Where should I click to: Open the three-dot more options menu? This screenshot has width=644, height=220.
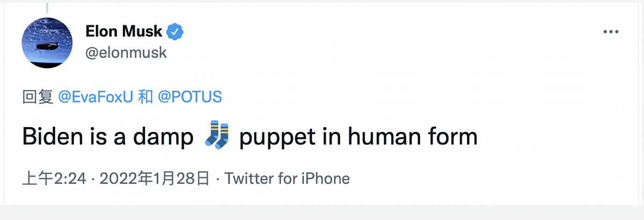pos(611,32)
